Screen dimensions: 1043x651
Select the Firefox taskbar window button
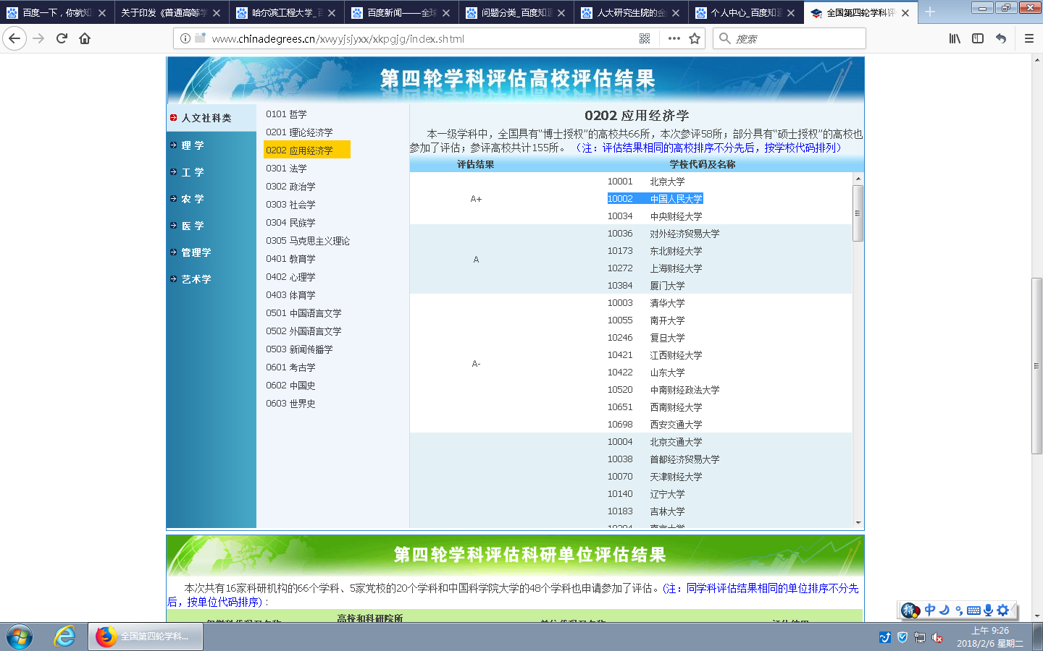(x=146, y=637)
